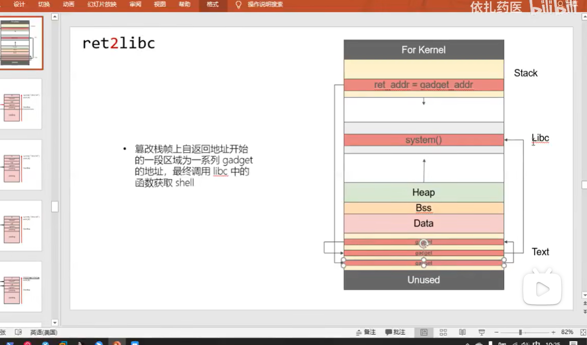The height and width of the screenshot is (345, 587).
Task: Select the third slide thumbnail
Action: 21,165
